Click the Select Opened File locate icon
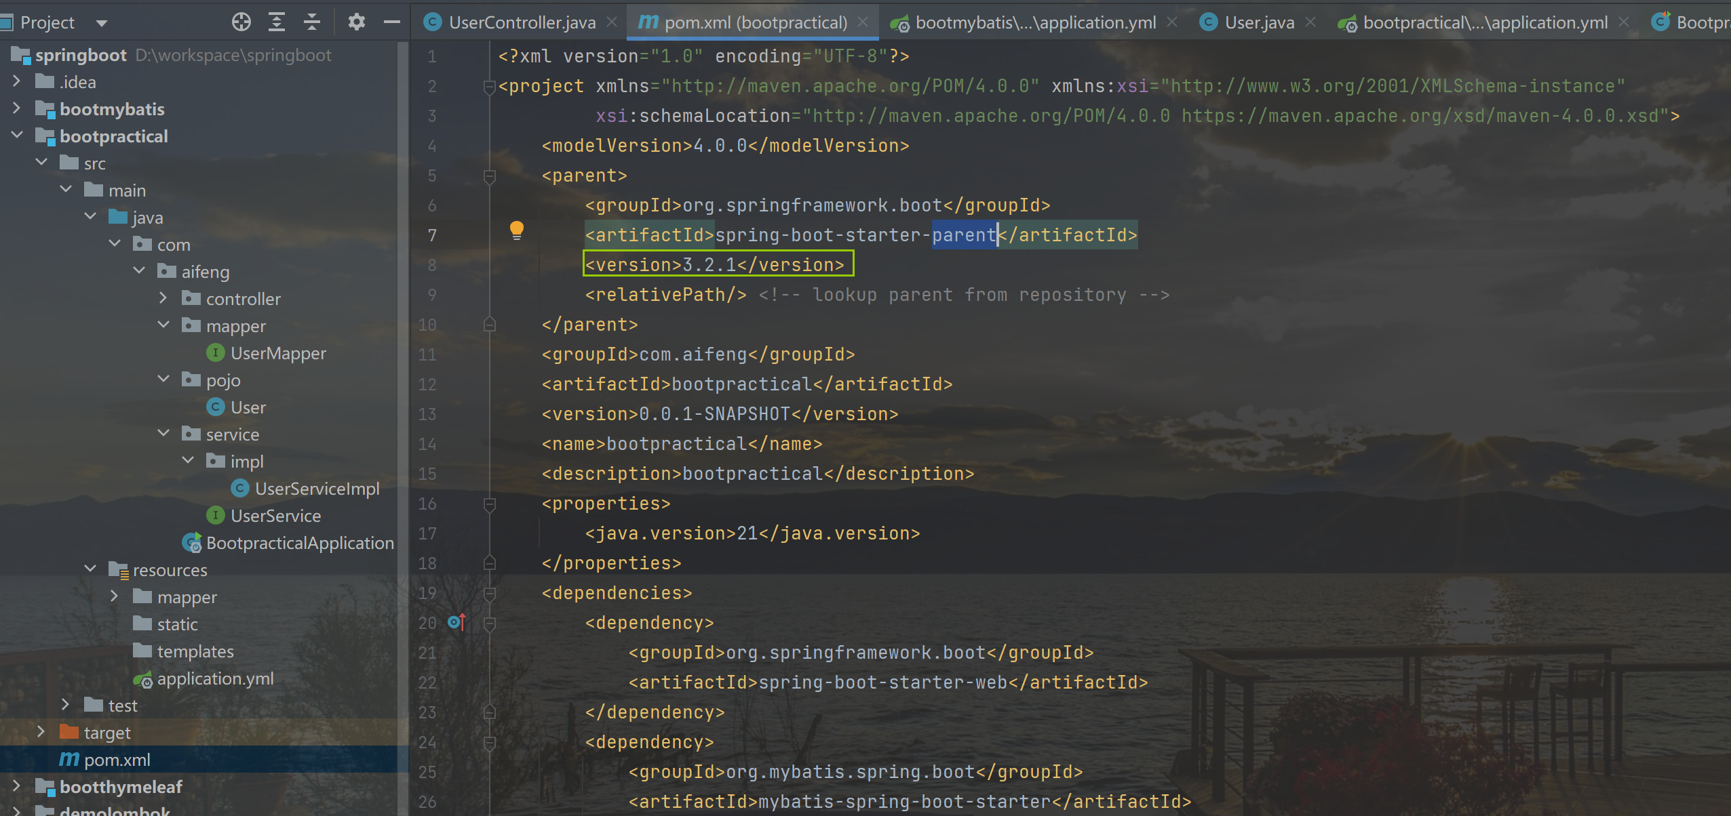The image size is (1731, 816). (x=241, y=22)
